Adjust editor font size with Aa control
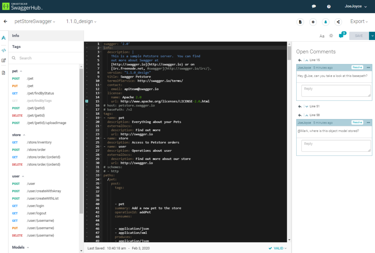The image size is (375, 253). 322,36
